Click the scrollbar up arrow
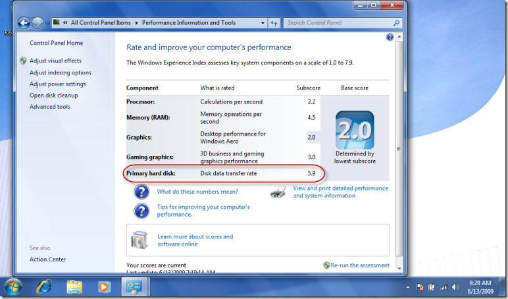Image resolution: width=508 pixels, height=299 pixels. tap(399, 37)
